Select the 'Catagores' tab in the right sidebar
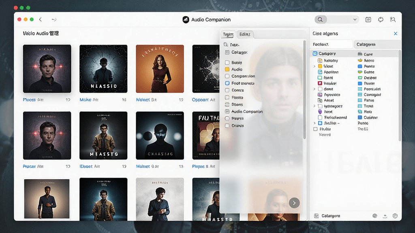 pos(377,44)
